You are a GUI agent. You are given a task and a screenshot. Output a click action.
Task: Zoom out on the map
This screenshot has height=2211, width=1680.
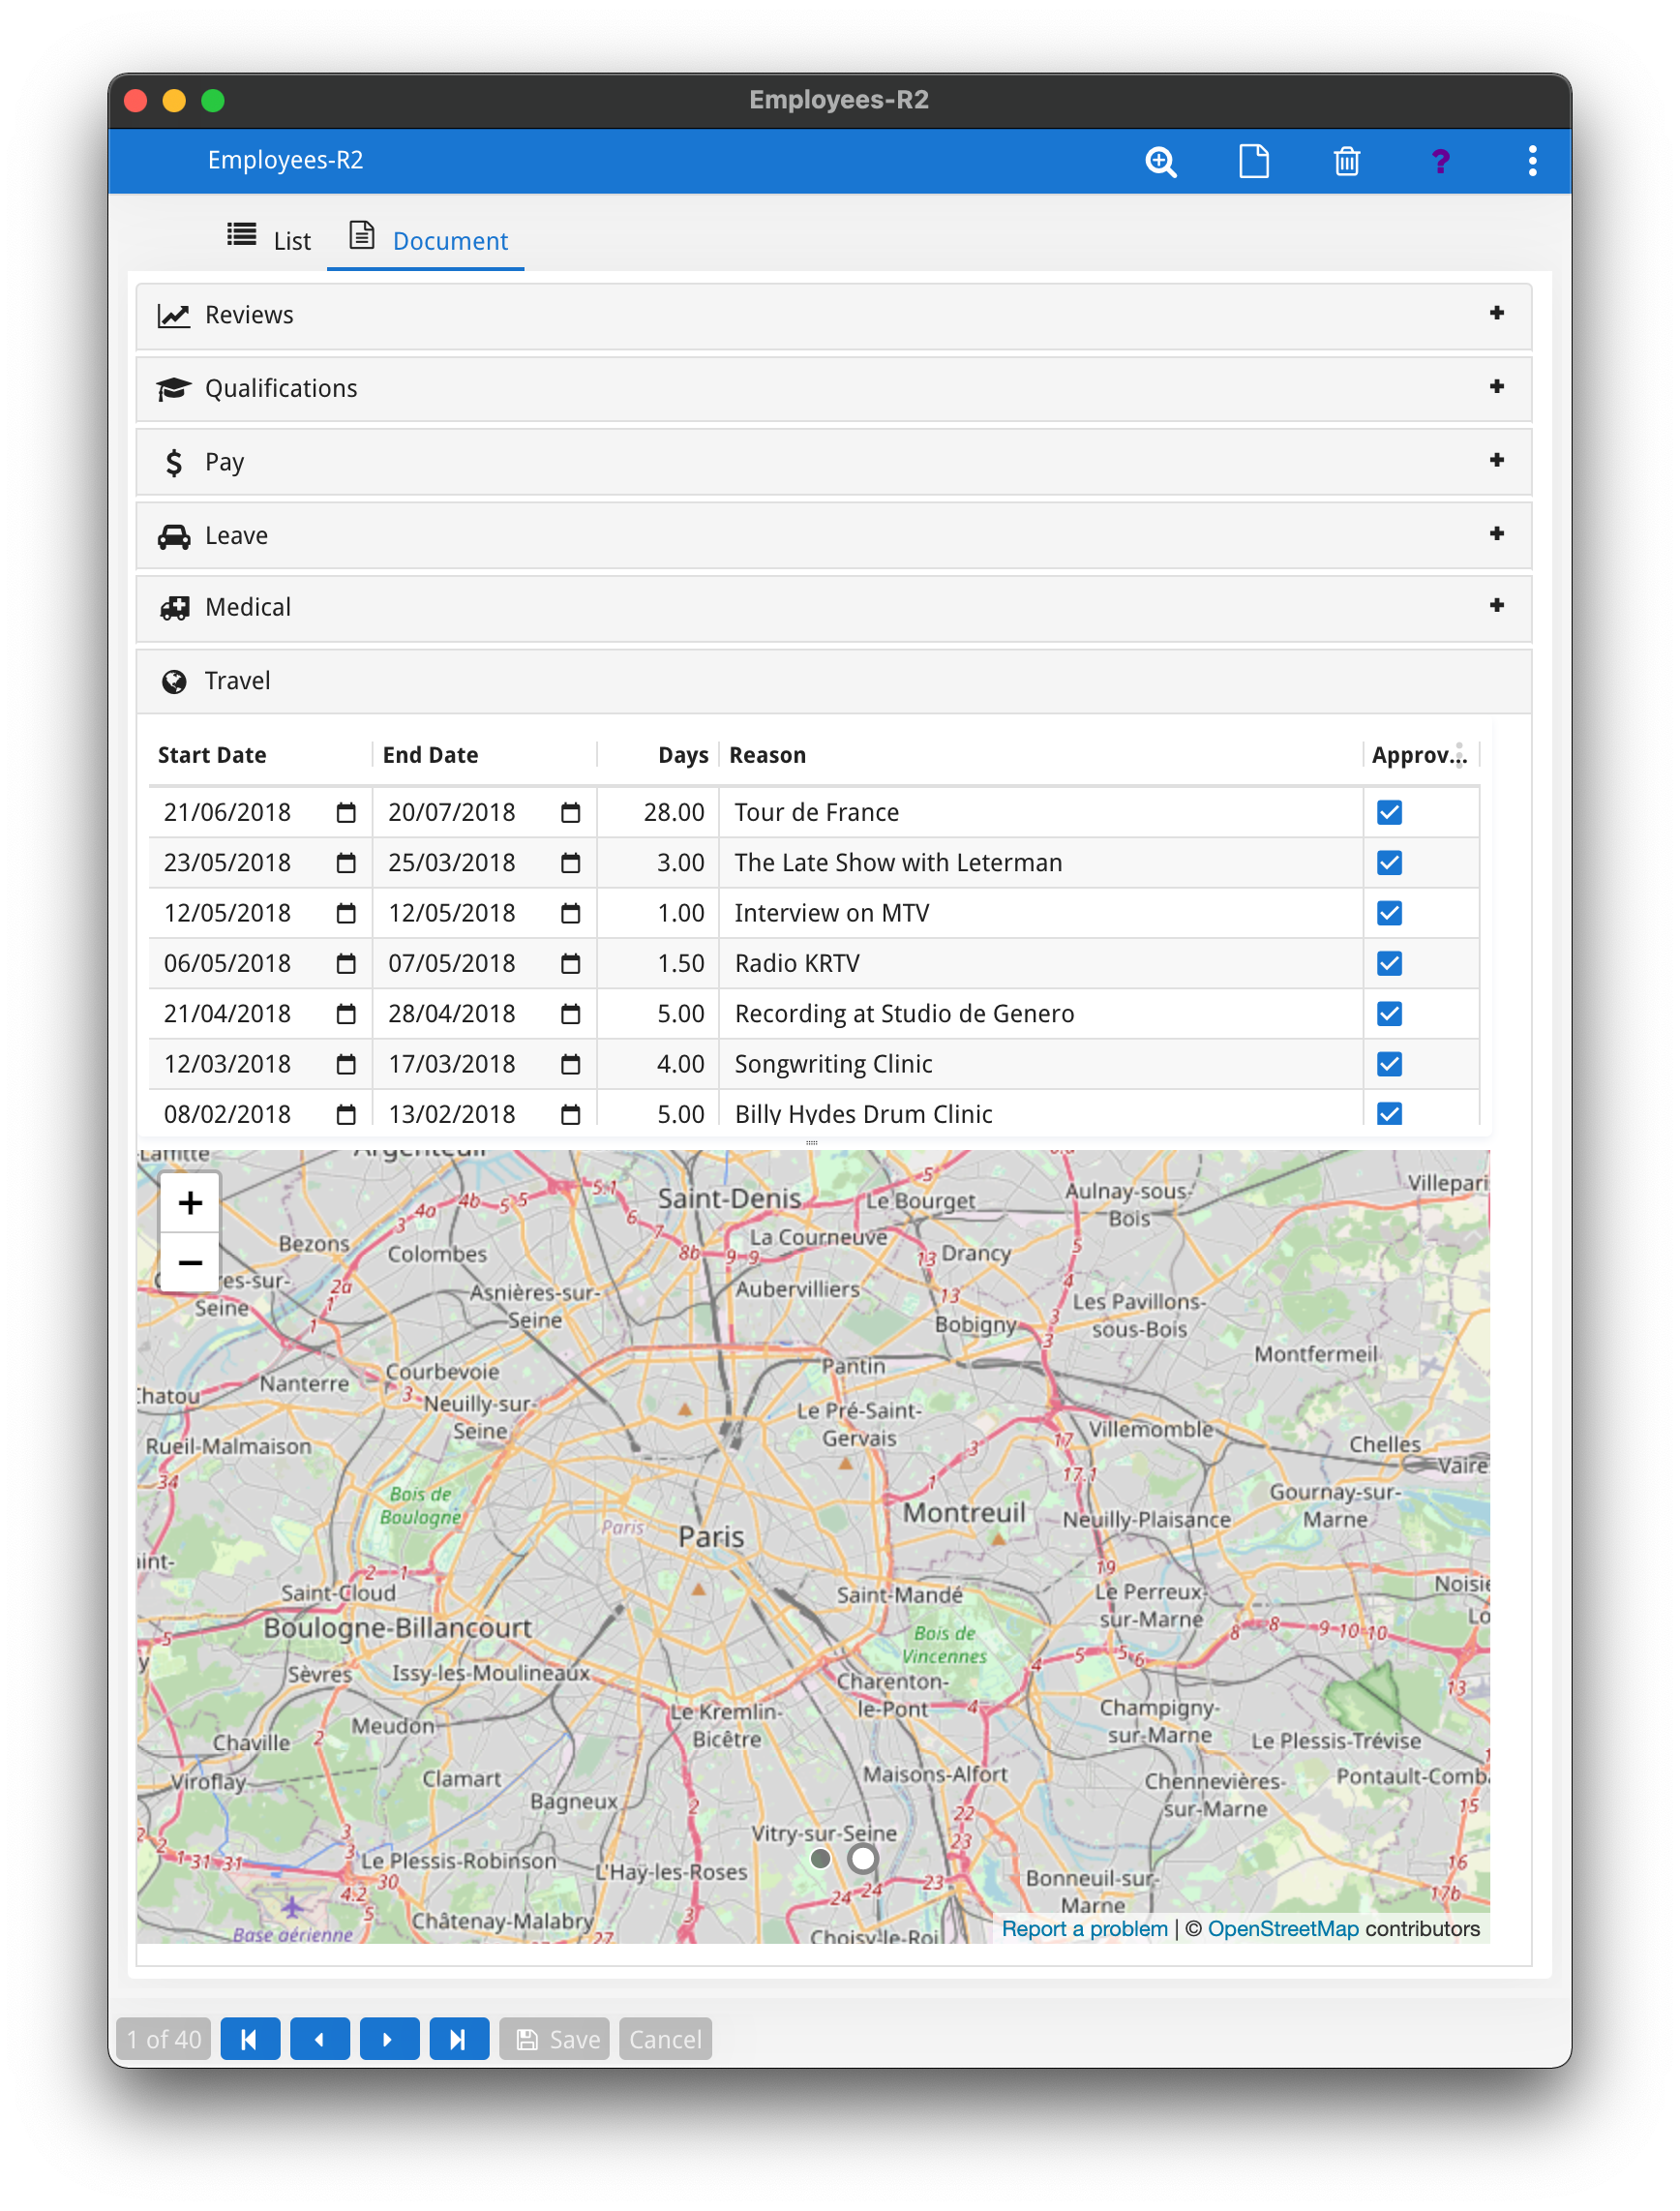point(190,1262)
